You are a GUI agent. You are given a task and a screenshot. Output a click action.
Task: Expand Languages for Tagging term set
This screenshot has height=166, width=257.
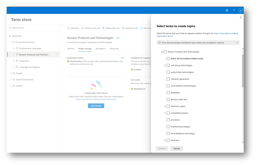pyautogui.click(x=14, y=67)
